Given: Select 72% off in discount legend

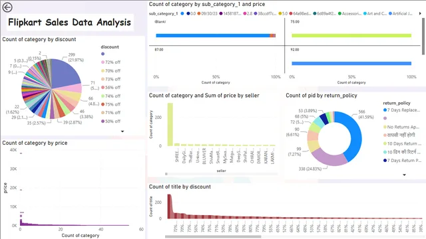Looking at the screenshot, I should pos(111,62).
